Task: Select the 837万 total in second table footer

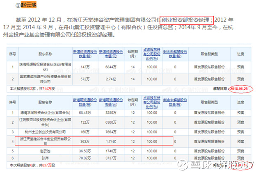Action: (x=47, y=165)
